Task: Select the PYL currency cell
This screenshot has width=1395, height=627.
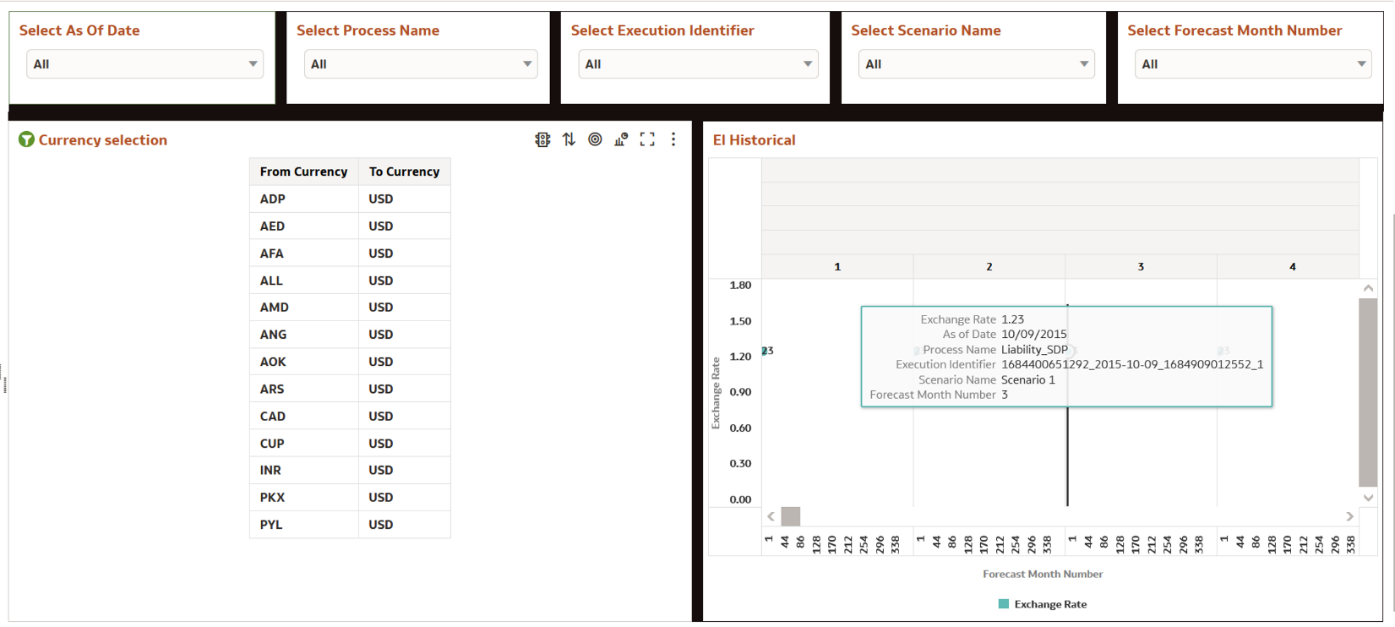Action: [x=304, y=524]
